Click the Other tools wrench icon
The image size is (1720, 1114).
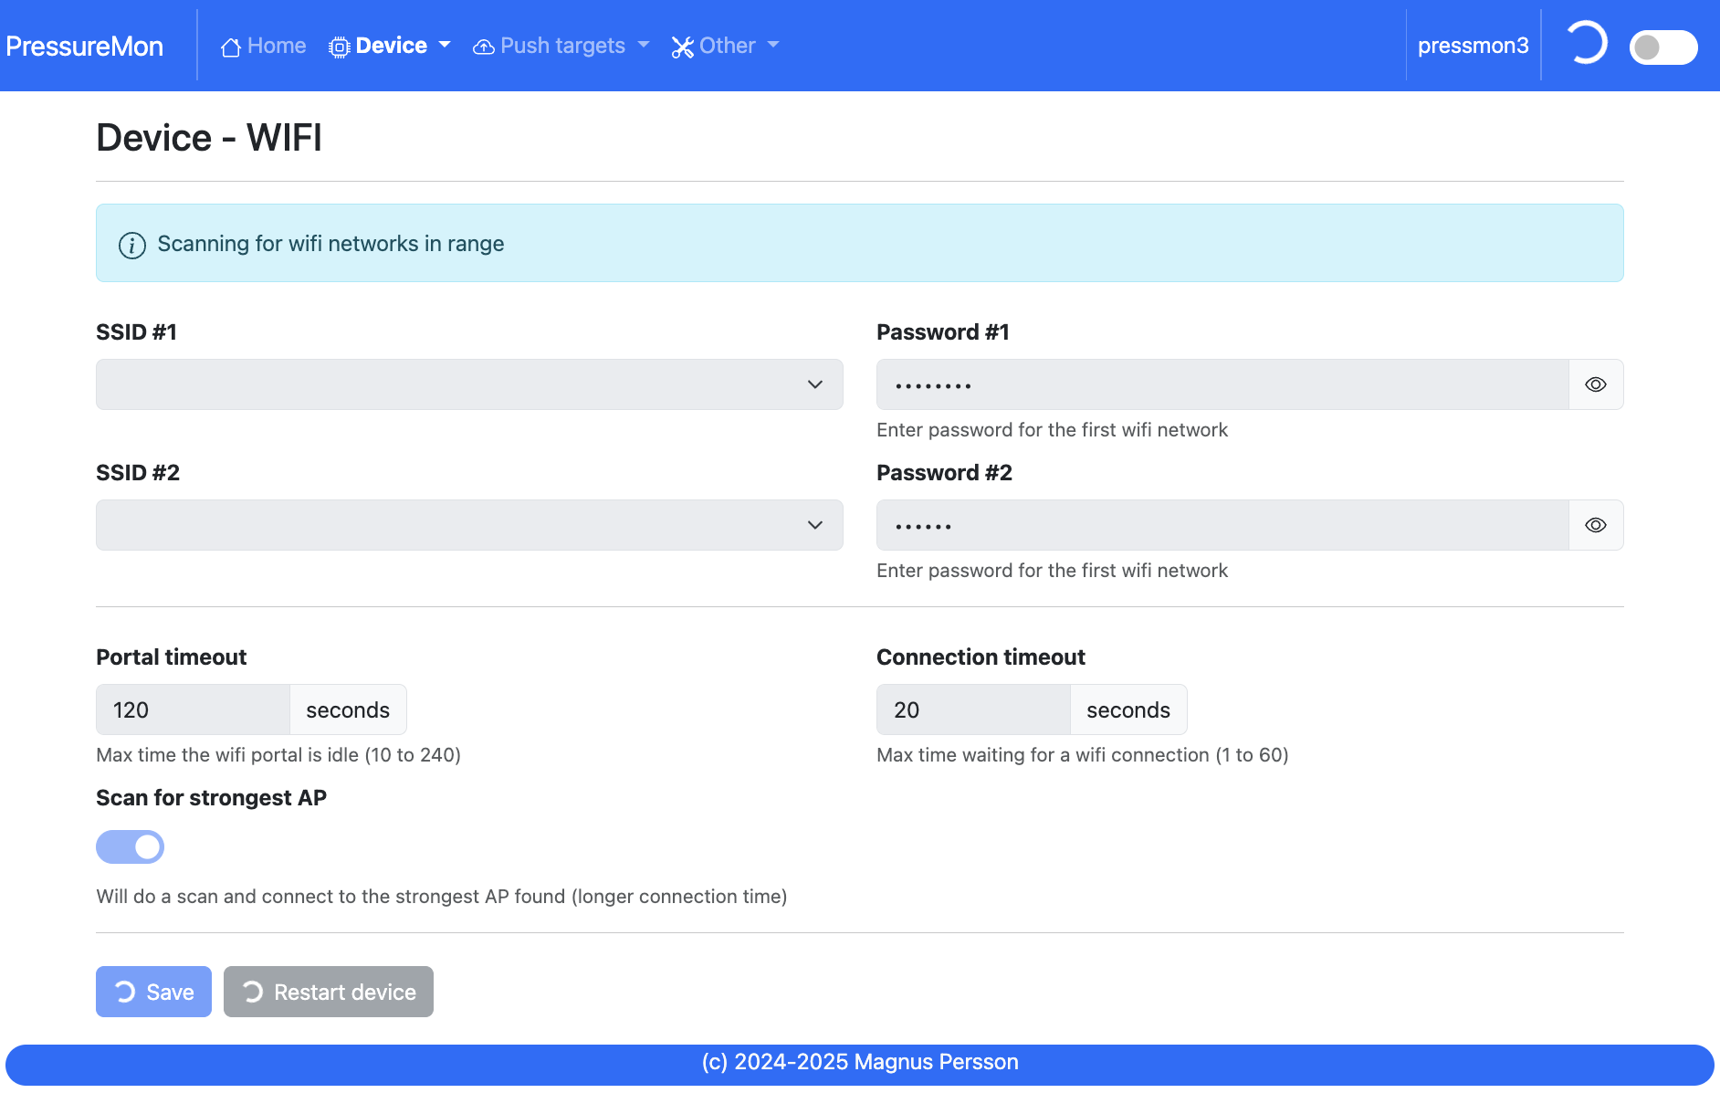(683, 47)
